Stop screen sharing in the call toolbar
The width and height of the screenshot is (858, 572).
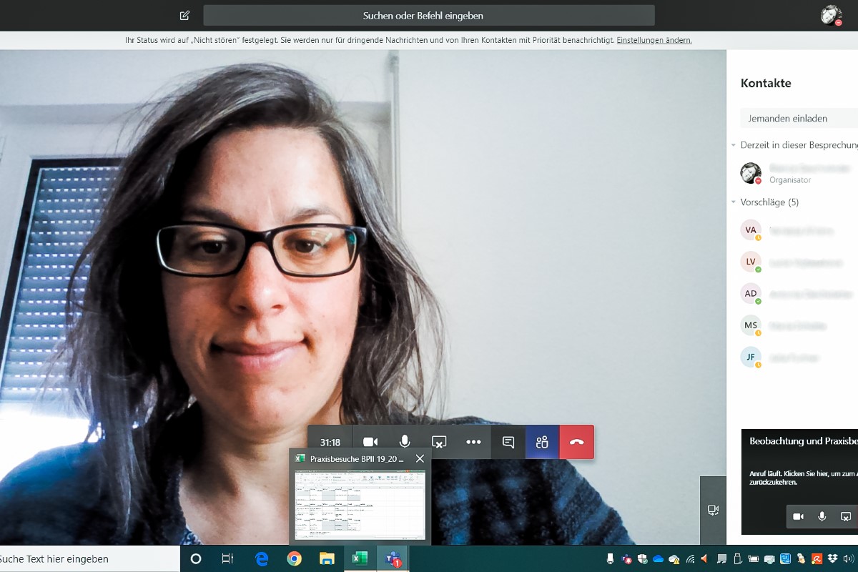(x=439, y=442)
